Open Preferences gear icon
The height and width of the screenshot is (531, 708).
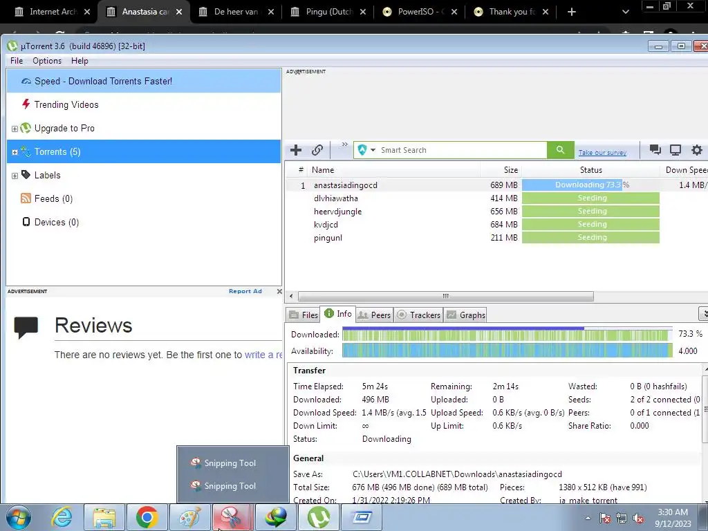697,150
